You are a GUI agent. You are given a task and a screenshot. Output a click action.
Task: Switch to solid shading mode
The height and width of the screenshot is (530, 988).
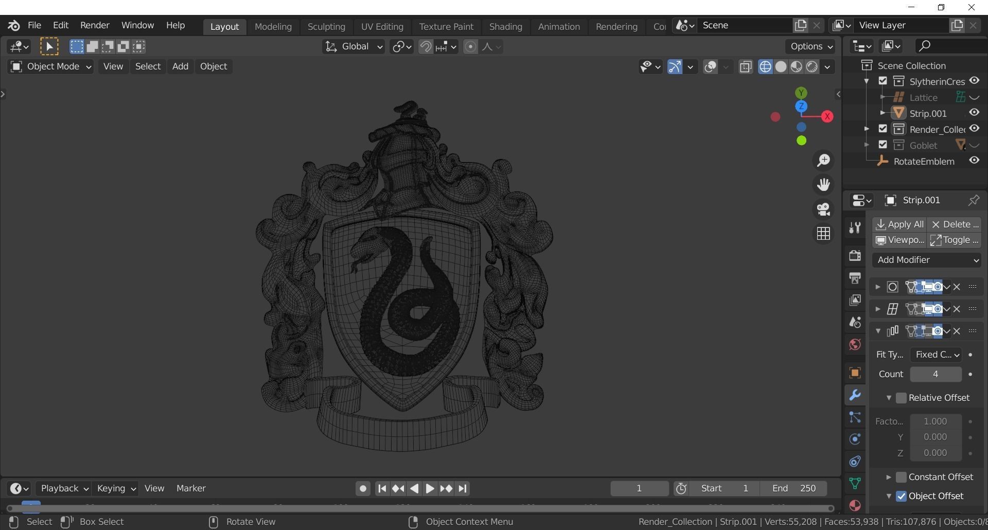[781, 67]
